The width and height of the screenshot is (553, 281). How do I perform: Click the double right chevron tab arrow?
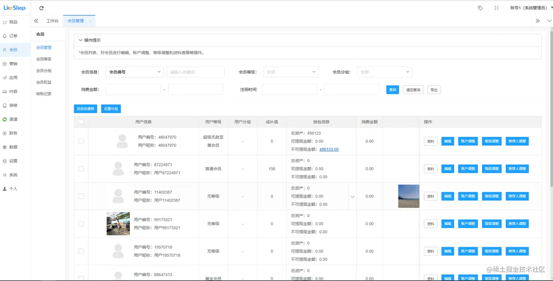pos(537,21)
